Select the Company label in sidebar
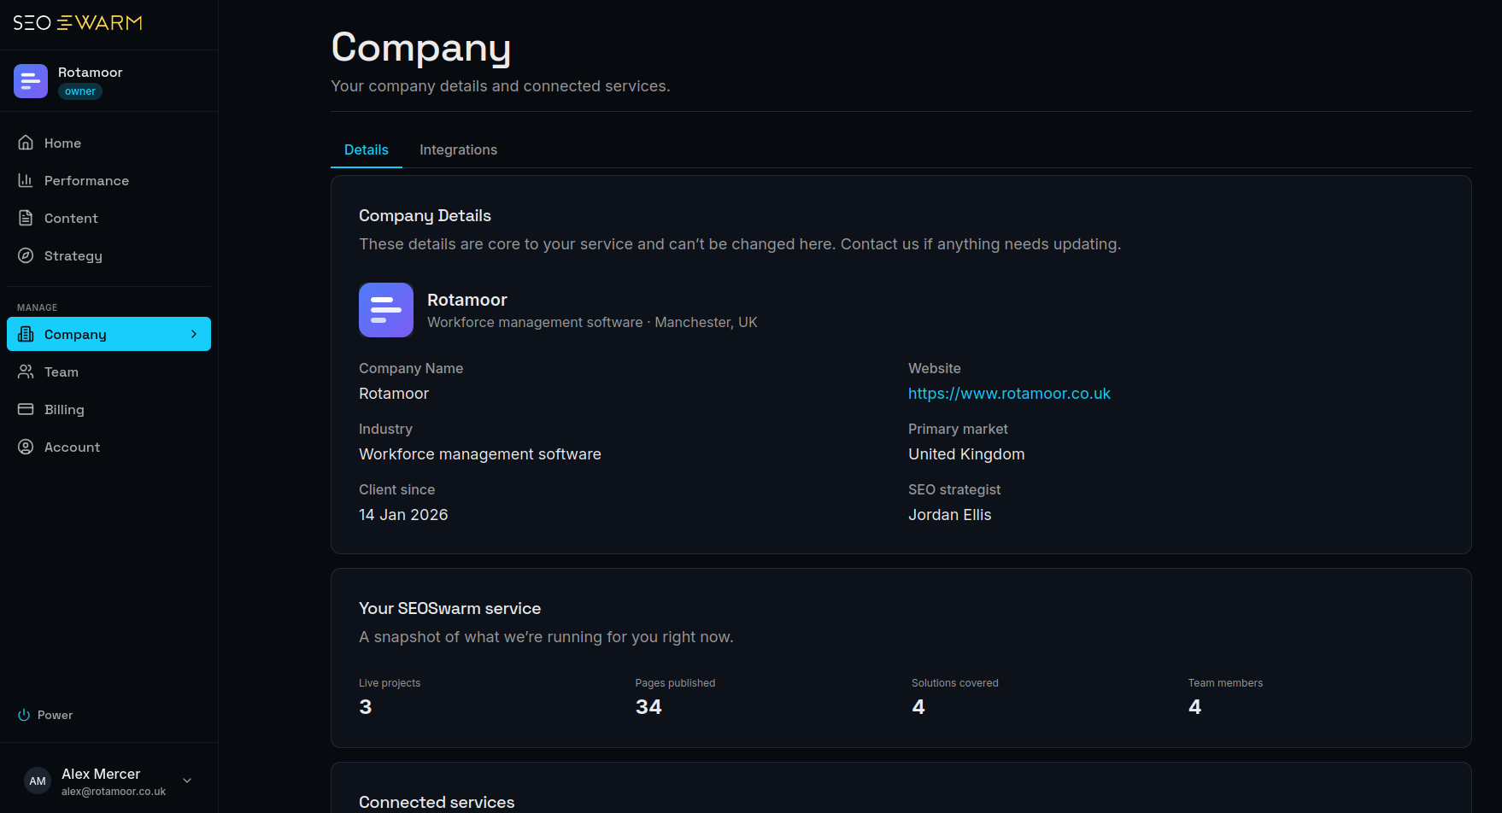Screen dimensions: 1502x813 coord(75,334)
